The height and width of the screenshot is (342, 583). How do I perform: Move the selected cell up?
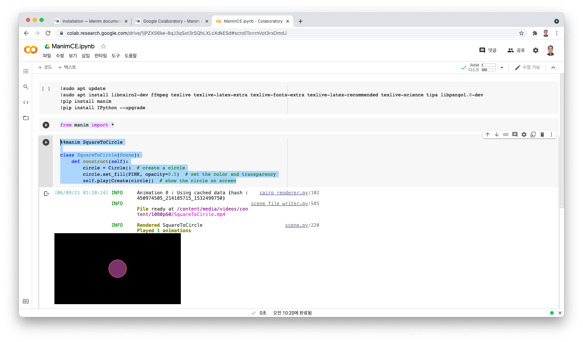coord(488,134)
